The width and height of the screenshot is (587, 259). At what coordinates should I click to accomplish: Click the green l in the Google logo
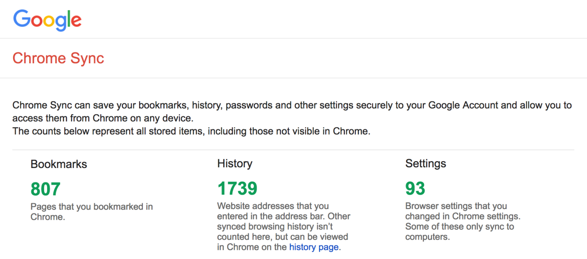(x=69, y=18)
